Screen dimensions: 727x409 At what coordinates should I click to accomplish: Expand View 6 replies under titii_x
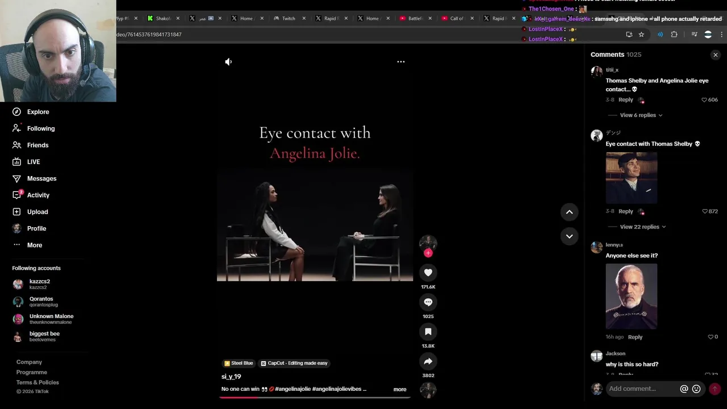(x=641, y=115)
